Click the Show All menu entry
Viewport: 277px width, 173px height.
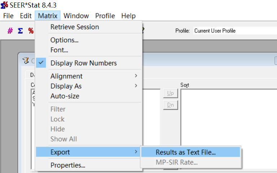tap(89, 139)
